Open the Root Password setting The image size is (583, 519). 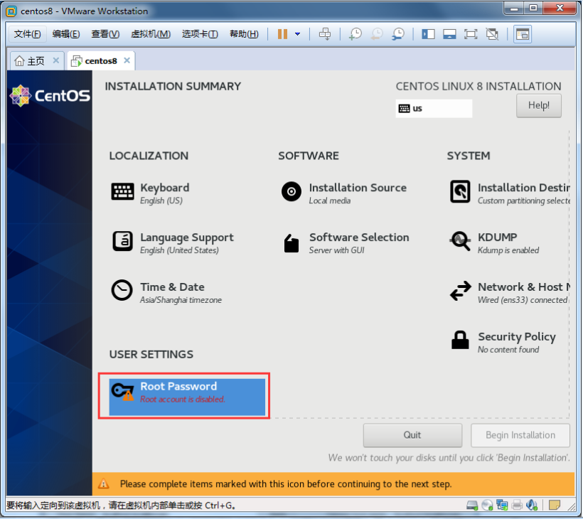click(186, 392)
